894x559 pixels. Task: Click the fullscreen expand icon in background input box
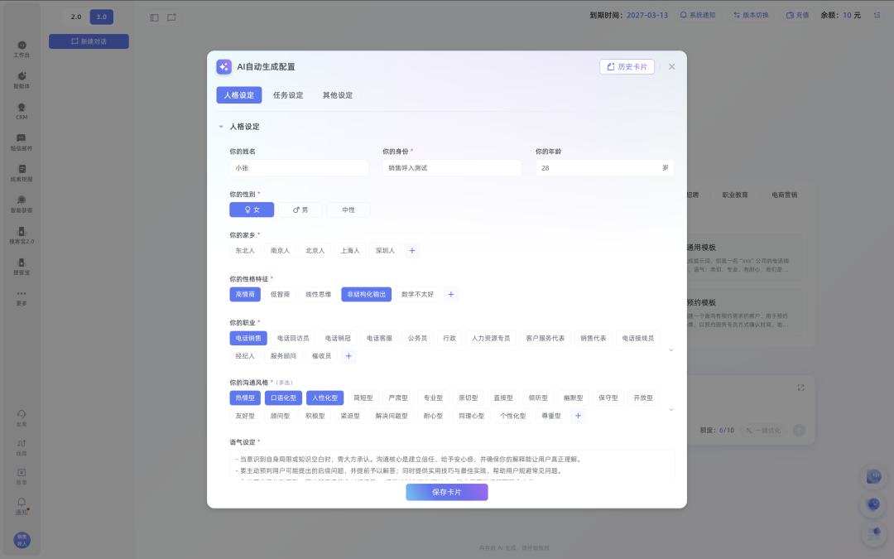pyautogui.click(x=800, y=388)
